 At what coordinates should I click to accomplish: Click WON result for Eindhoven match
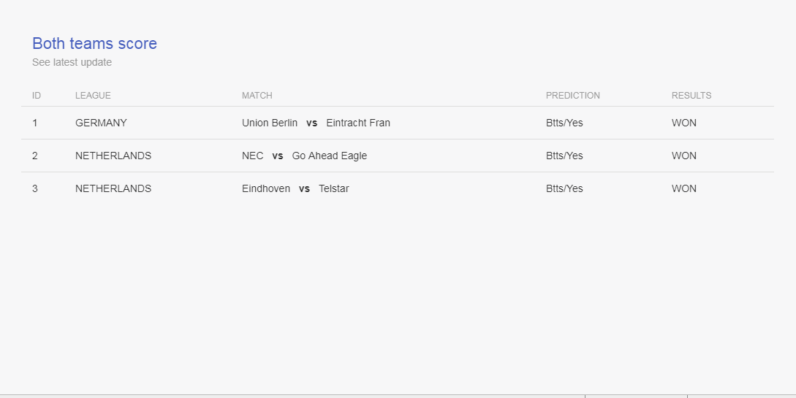click(x=684, y=188)
